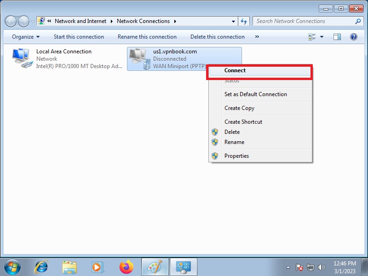Click the us1.vpnbook.com VPN connection icon
The width and height of the screenshot is (368, 276).
coord(139,58)
